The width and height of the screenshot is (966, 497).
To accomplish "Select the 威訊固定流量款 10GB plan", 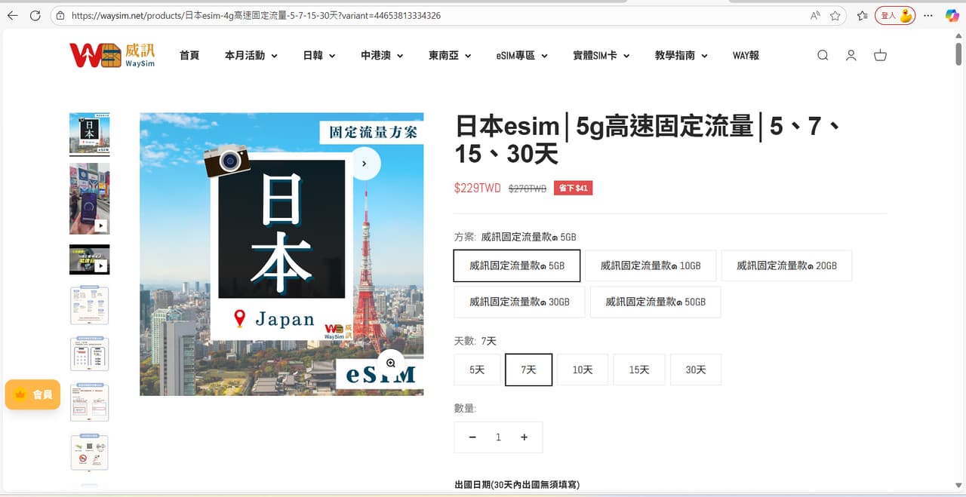I will 651,265.
